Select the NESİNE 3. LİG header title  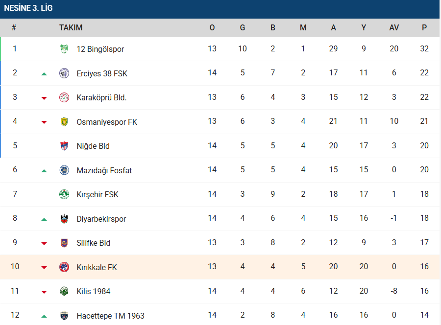click(x=28, y=8)
